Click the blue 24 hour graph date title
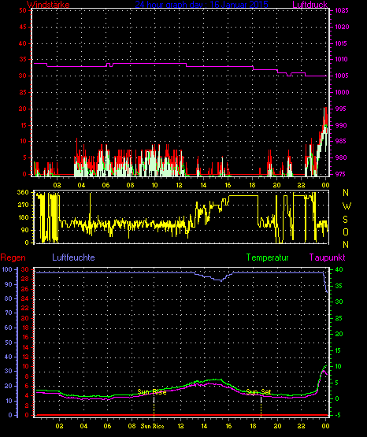367x437 pixels. [x=202, y=4]
